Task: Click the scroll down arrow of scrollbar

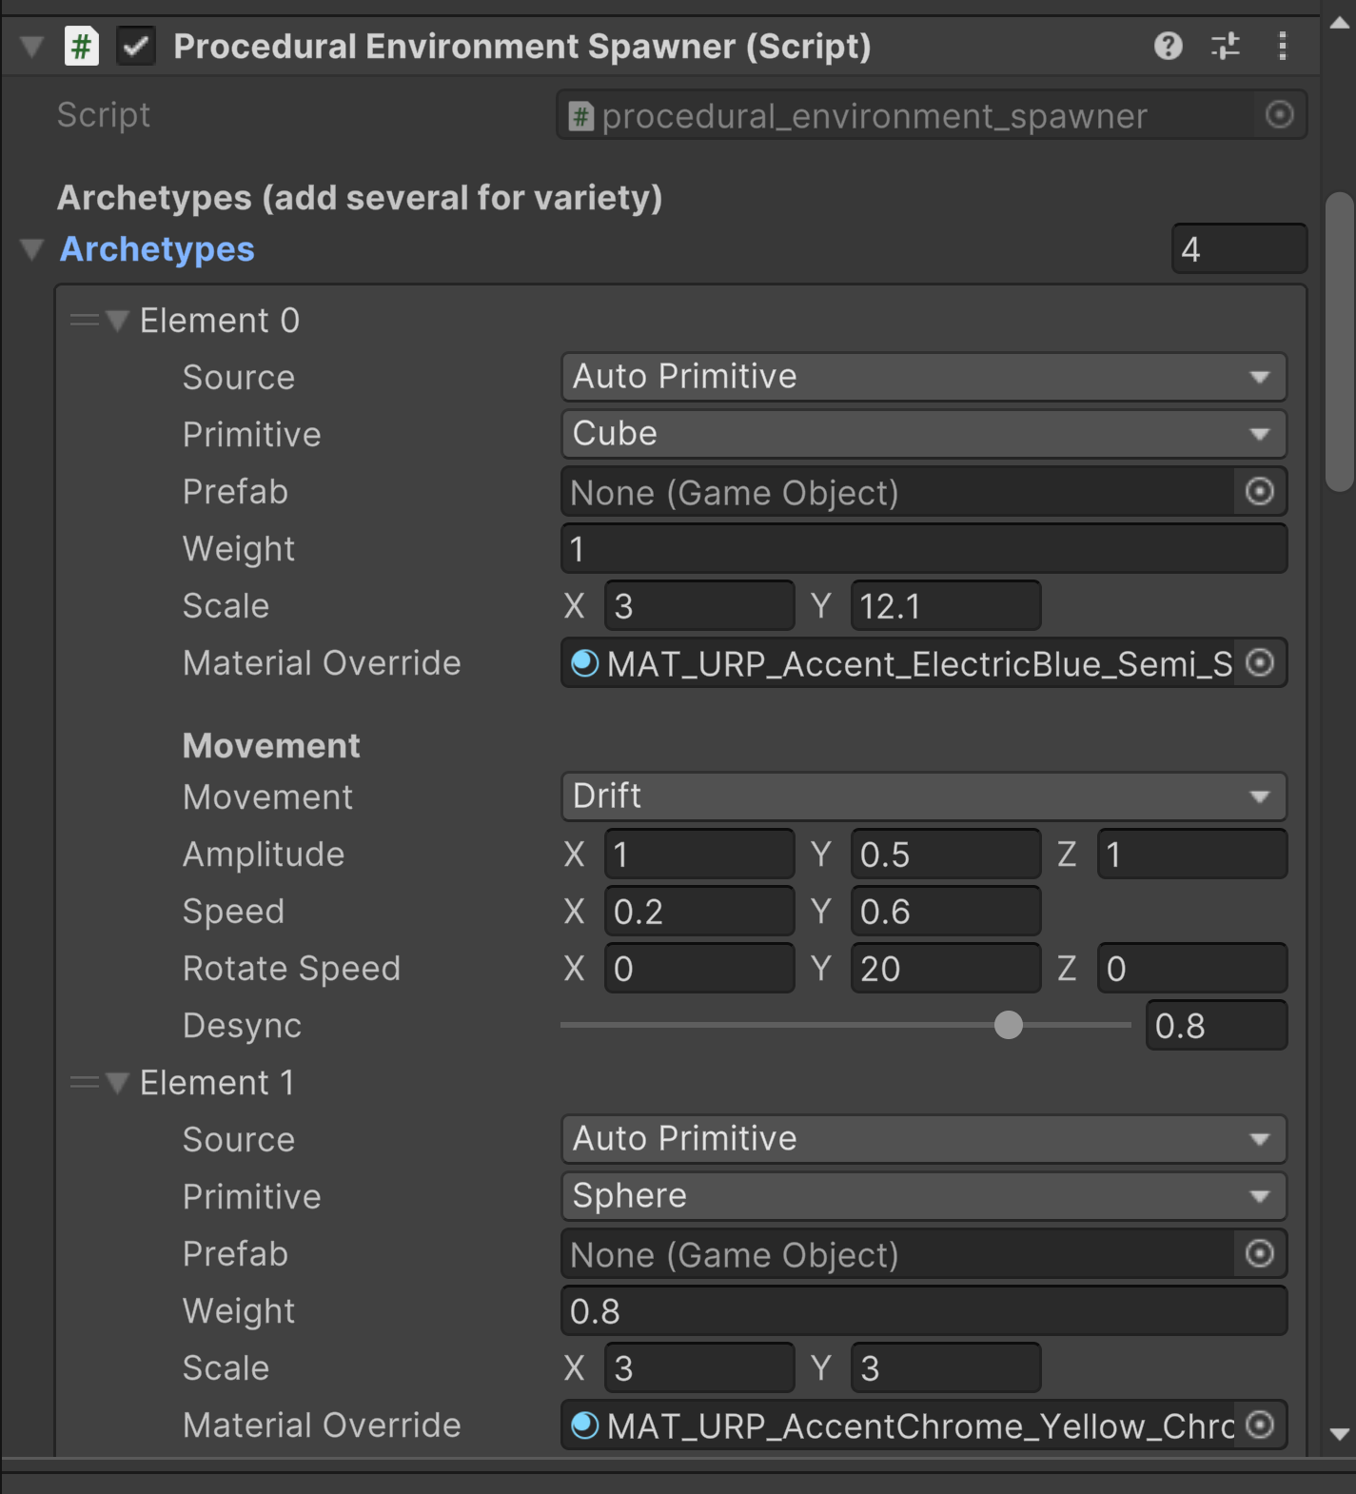Action: click(x=1340, y=1434)
